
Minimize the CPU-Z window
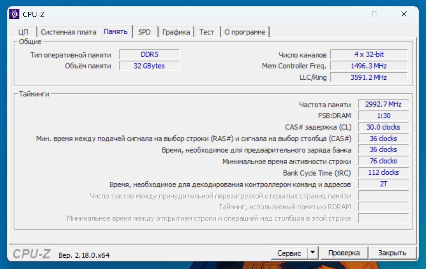coord(346,14)
